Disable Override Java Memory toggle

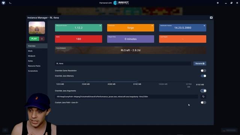[203, 76]
